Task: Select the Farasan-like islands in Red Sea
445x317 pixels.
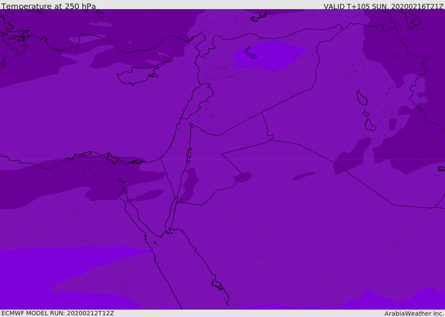Action: 218,284
